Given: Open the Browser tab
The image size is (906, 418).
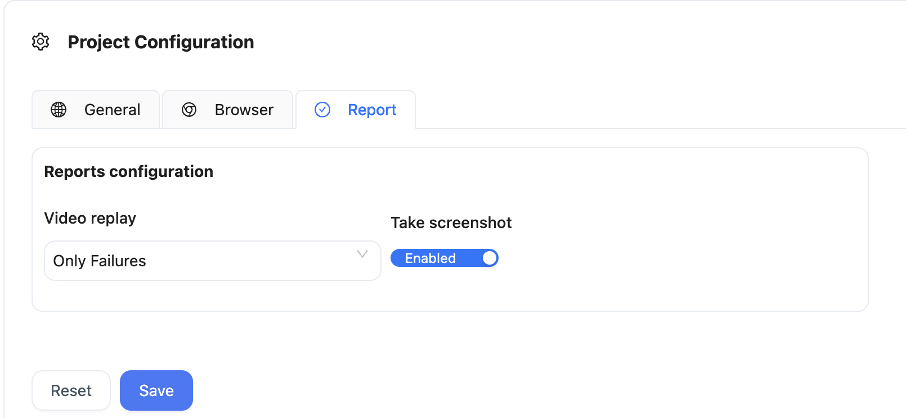Looking at the screenshot, I should [227, 110].
